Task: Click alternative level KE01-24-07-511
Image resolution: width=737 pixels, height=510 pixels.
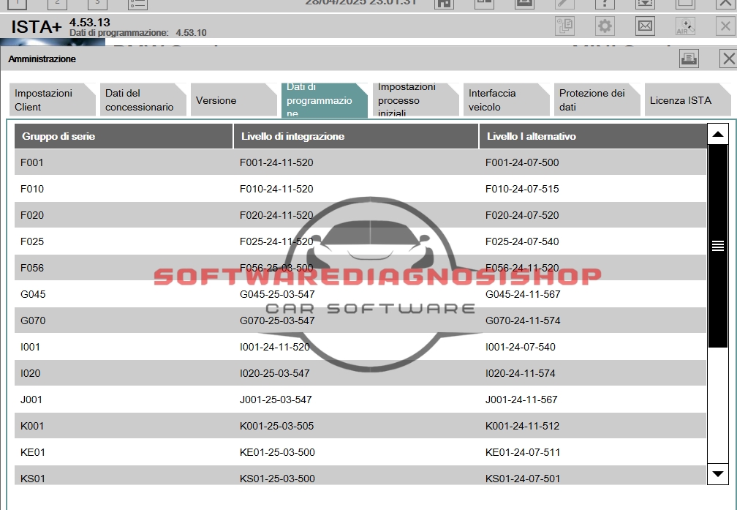Action: point(523,452)
